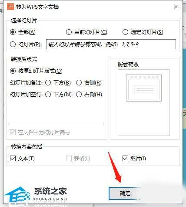Viewport: 186px width, 207px height.
Task: Click the 确定 confirm button
Action: (x=125, y=193)
